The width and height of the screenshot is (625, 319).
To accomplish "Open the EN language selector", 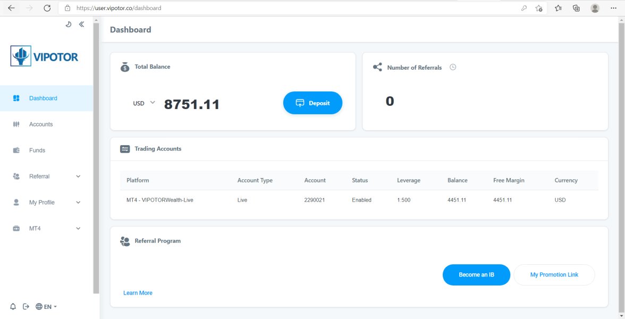I will 46,307.
